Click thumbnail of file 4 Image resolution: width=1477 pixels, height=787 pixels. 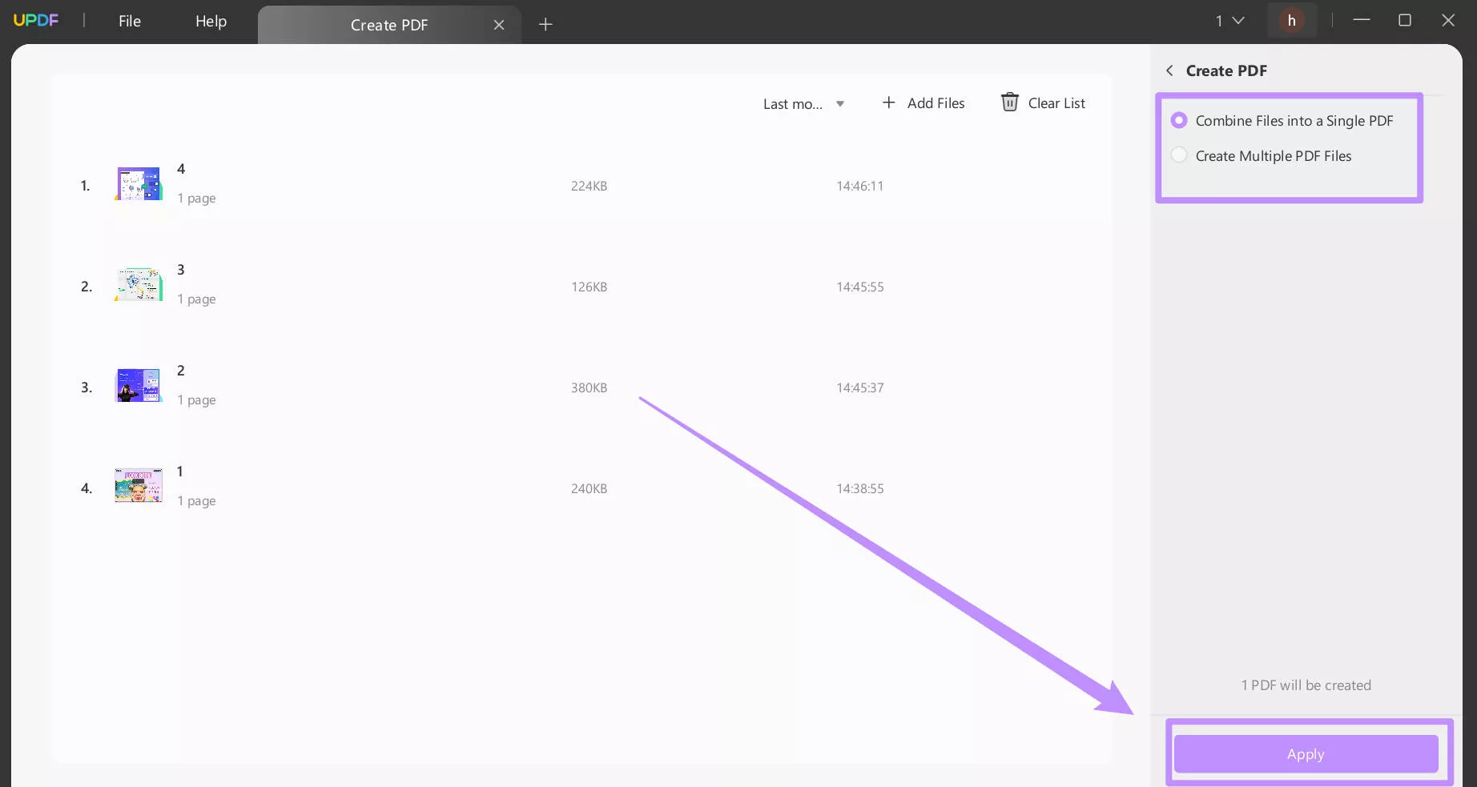138,183
